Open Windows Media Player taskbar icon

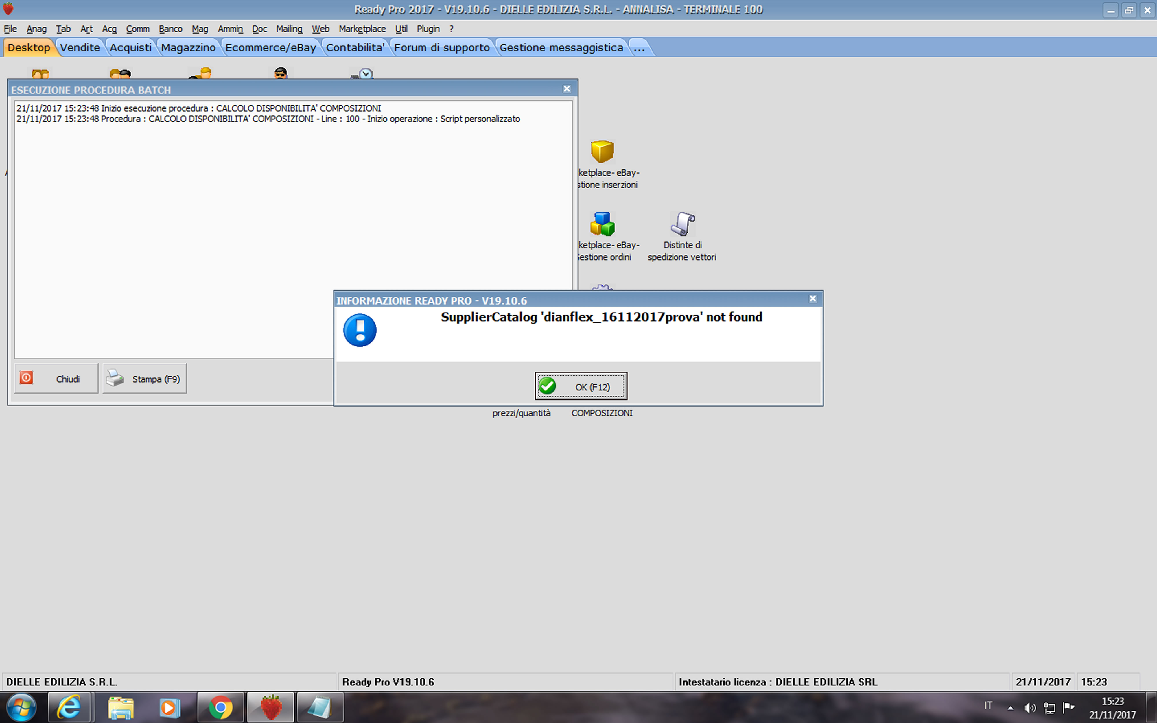coord(170,707)
